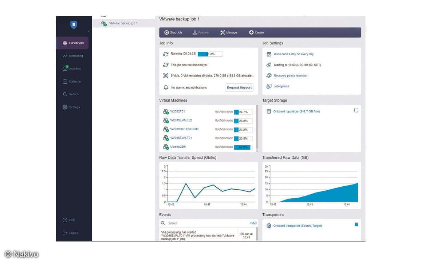
Task: Open the Ubuntu2204 virtual machine link
Action: [179, 147]
